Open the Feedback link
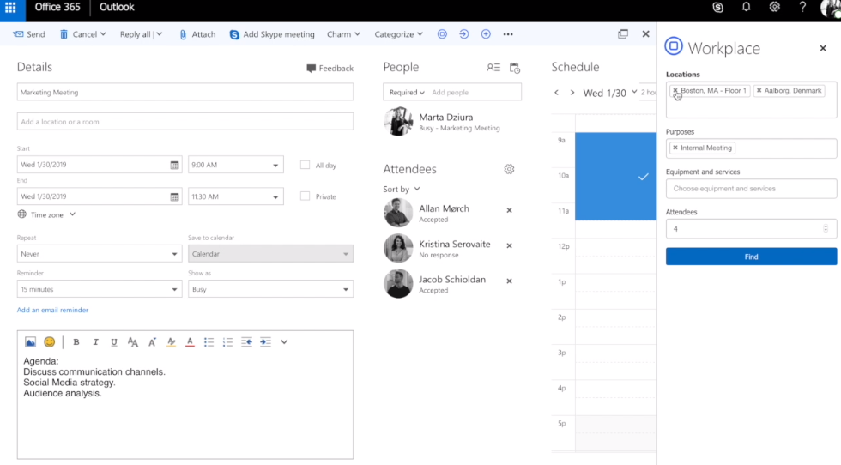The height and width of the screenshot is (465, 841). point(330,68)
